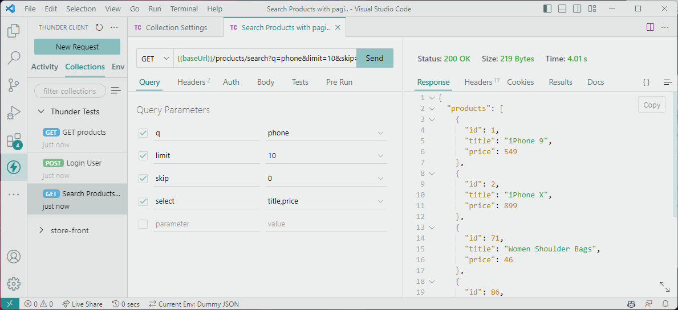The image size is (678, 310).
Task: Open the Copilot status bar icon
Action: [x=632, y=304]
